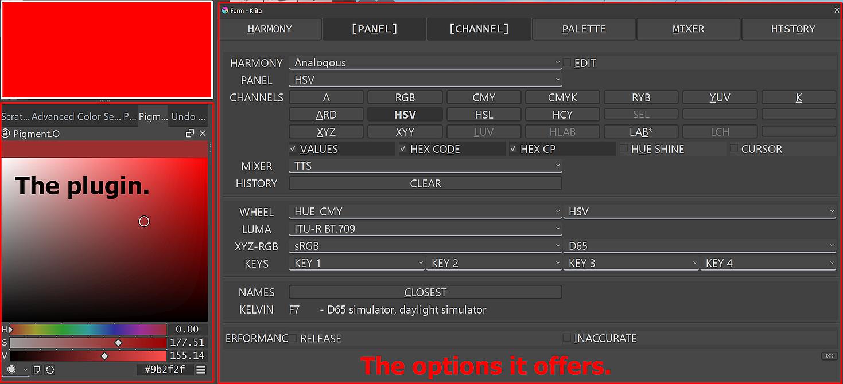The height and width of the screenshot is (384, 843).
Task: Toggle the YUV channel button
Action: [x=720, y=97]
